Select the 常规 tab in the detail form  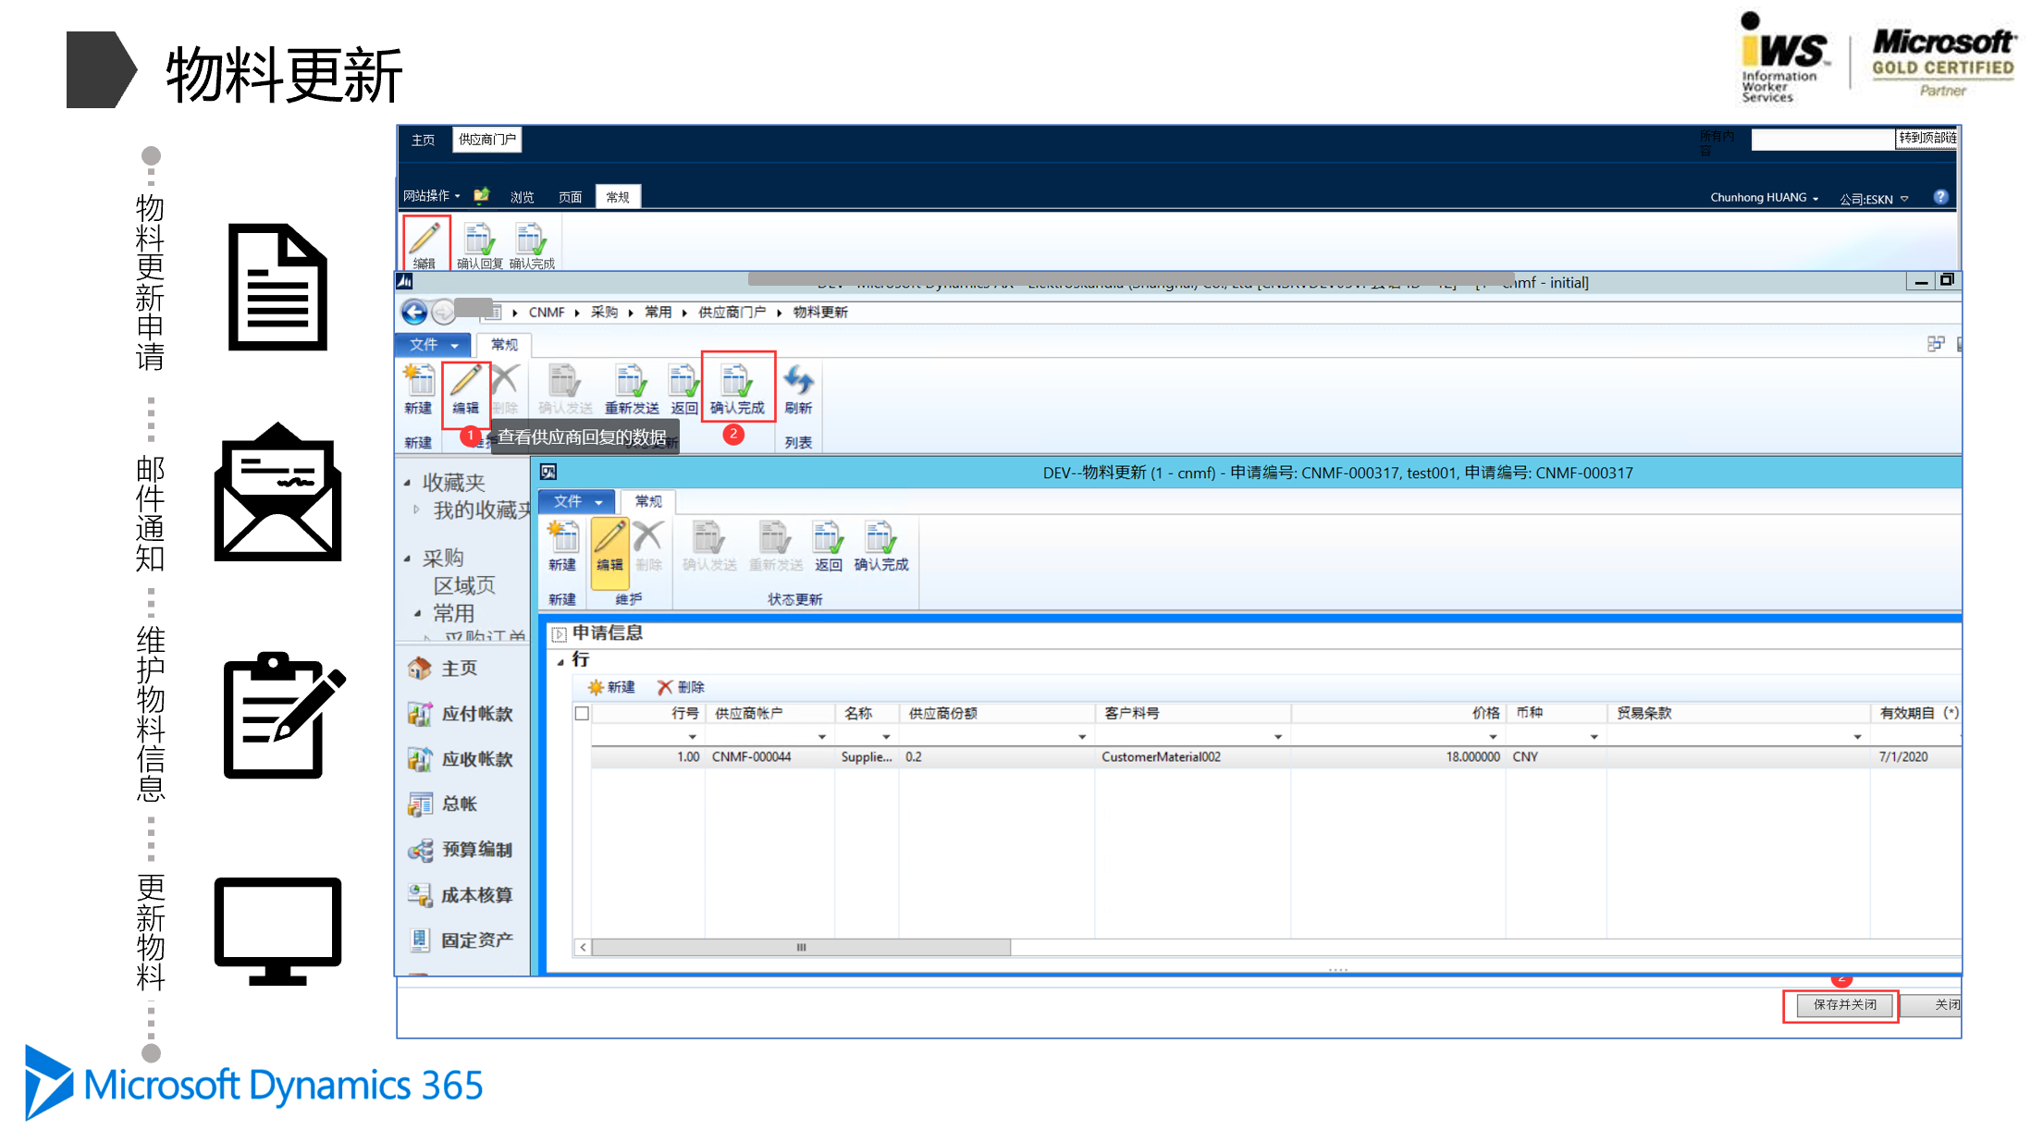click(648, 501)
